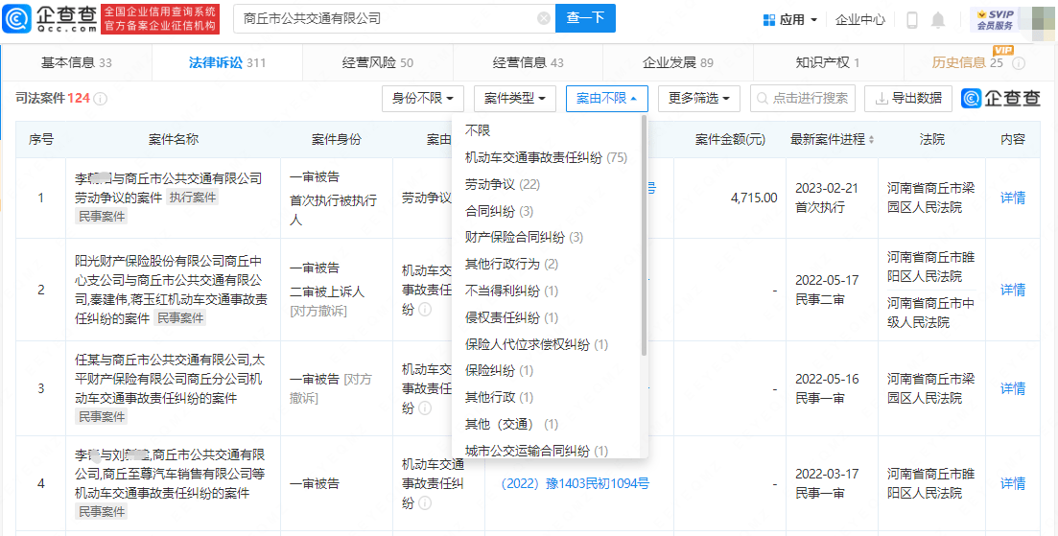This screenshot has height=536, width=1058.
Task: Click info icon in row 3 案由
Action: click(425, 408)
